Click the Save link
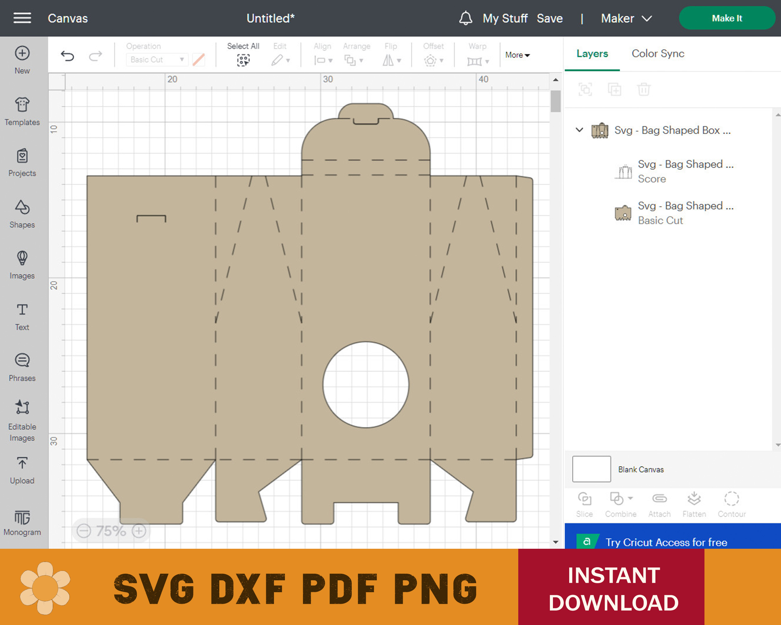Screen dimensions: 781x625 [550, 18]
